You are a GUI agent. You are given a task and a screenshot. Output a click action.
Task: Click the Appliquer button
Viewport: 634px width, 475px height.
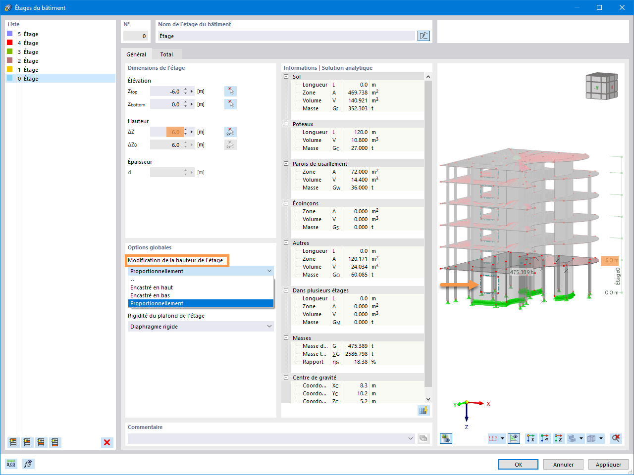click(x=608, y=465)
